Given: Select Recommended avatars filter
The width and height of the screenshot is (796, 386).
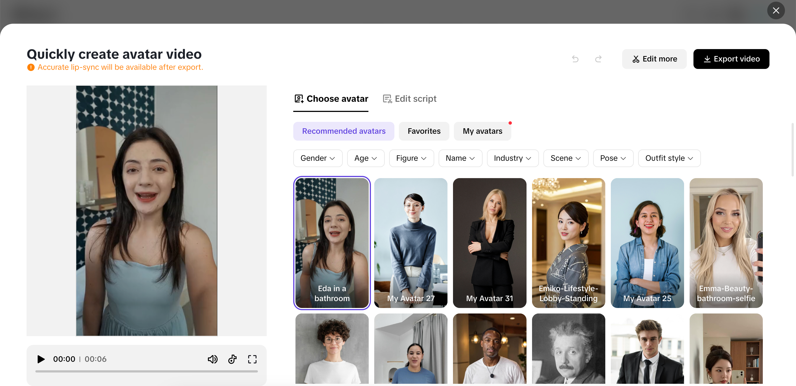Looking at the screenshot, I should tap(344, 131).
